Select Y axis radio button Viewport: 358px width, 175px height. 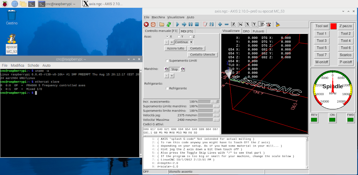tap(179, 36)
